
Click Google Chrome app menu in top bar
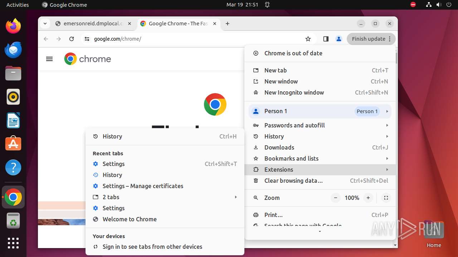(64, 5)
